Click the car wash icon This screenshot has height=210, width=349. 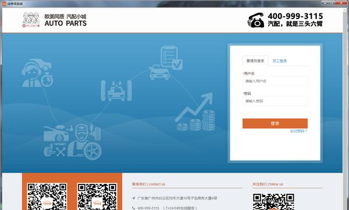pyautogui.click(x=116, y=90)
